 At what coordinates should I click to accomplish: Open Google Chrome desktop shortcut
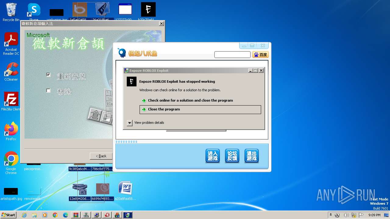(x=11, y=163)
